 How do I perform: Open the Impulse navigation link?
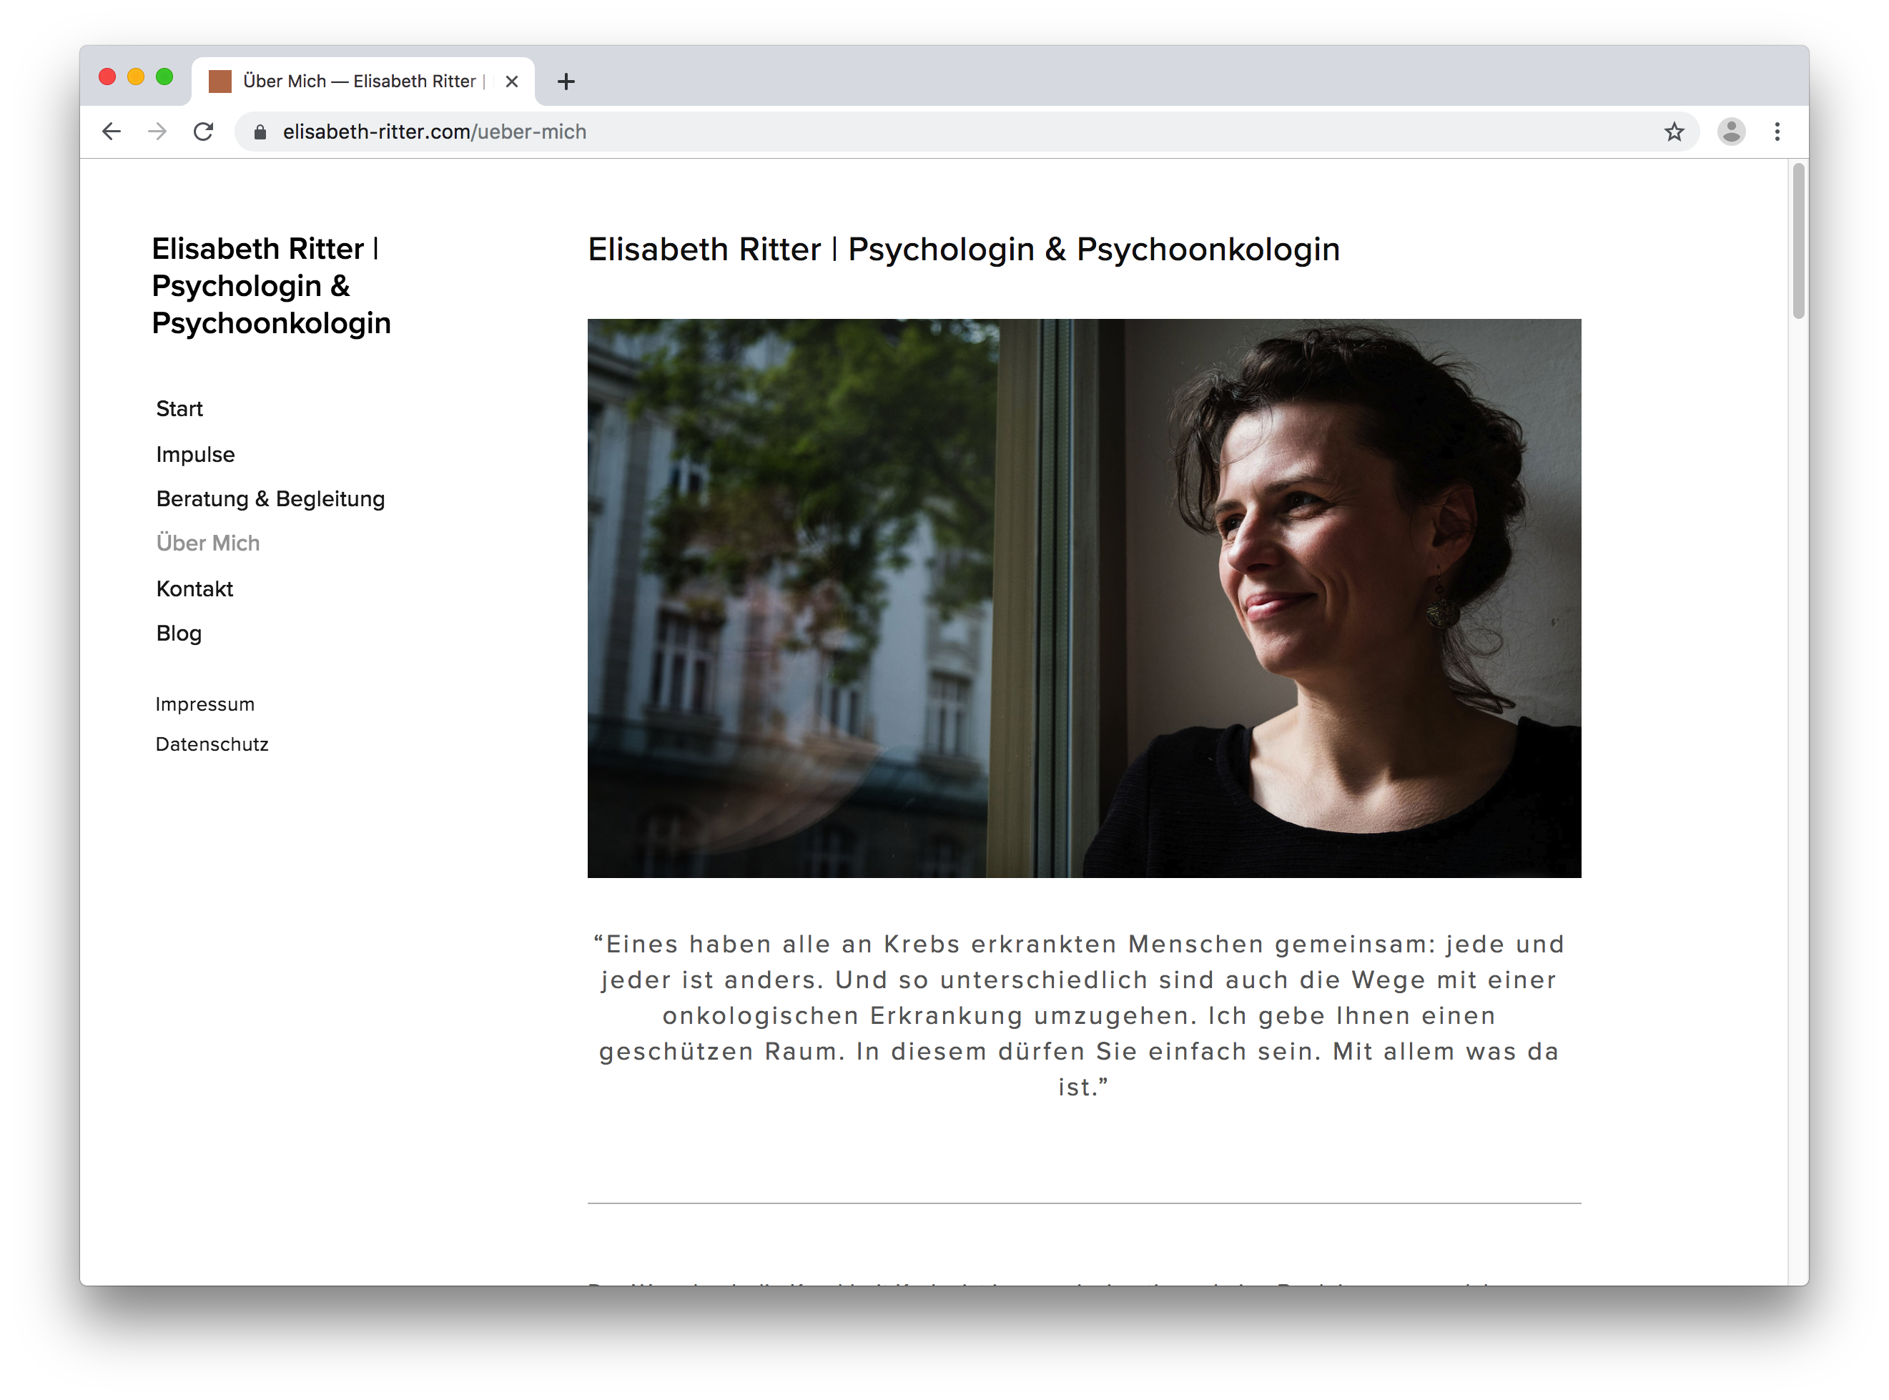[195, 454]
